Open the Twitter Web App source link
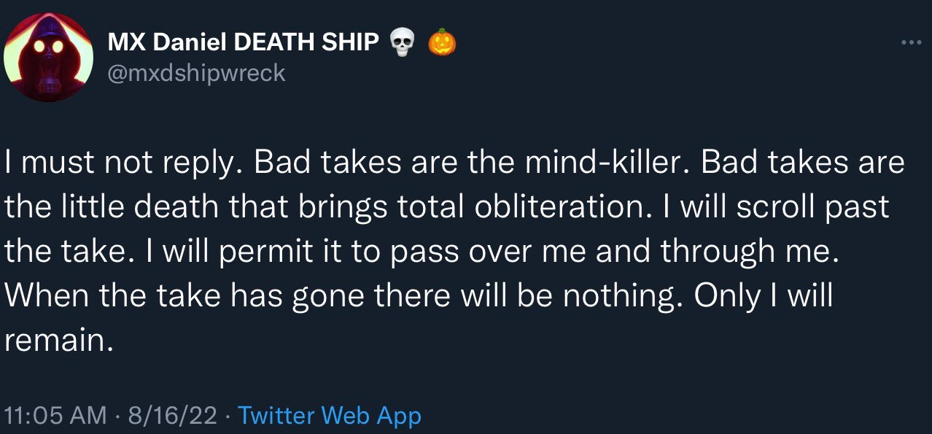 330,416
